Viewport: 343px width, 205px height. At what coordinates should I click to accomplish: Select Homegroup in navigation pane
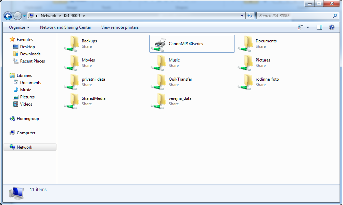click(x=28, y=119)
